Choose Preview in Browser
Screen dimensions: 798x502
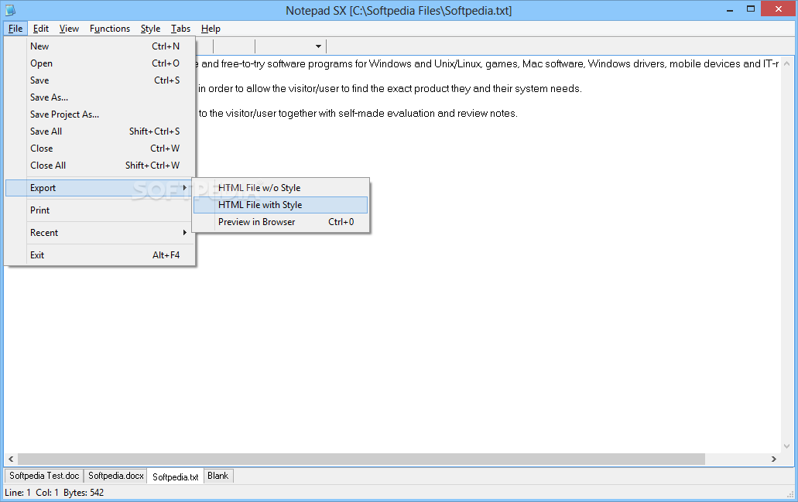[280, 222]
